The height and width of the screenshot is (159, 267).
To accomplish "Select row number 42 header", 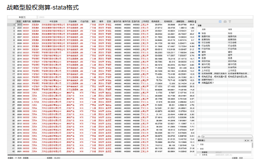I will (x=11, y=151).
